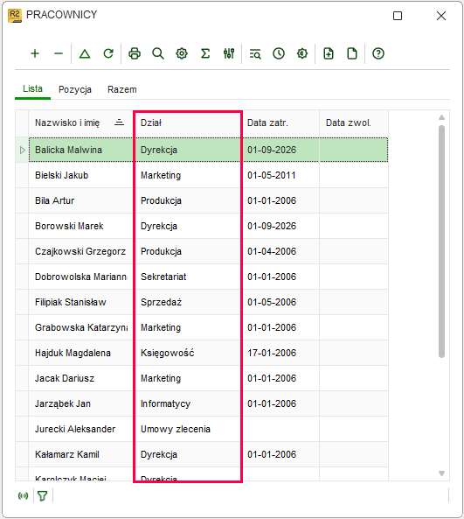464x519 pixels.
Task: Click the Data zwol. column header
Action: (354, 123)
